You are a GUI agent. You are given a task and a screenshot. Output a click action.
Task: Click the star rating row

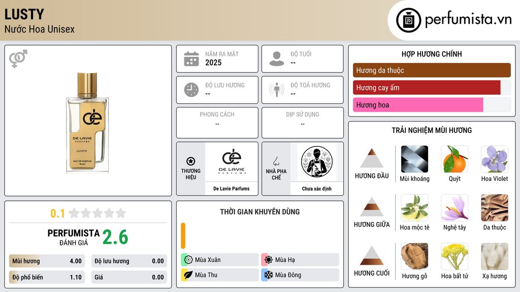97,213
